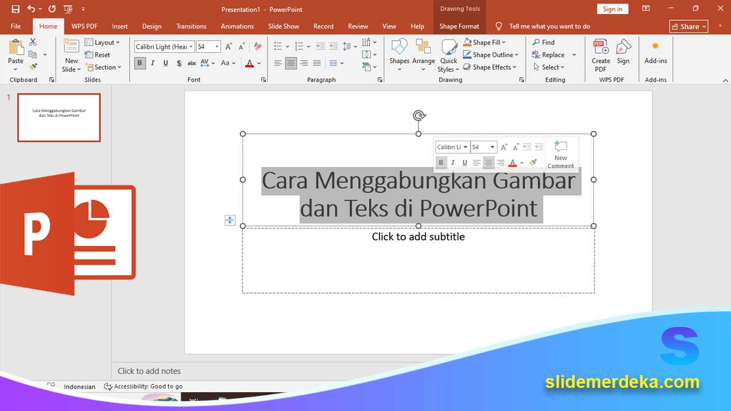The width and height of the screenshot is (731, 411).
Task: Go to the Animations tab
Action: (237, 26)
